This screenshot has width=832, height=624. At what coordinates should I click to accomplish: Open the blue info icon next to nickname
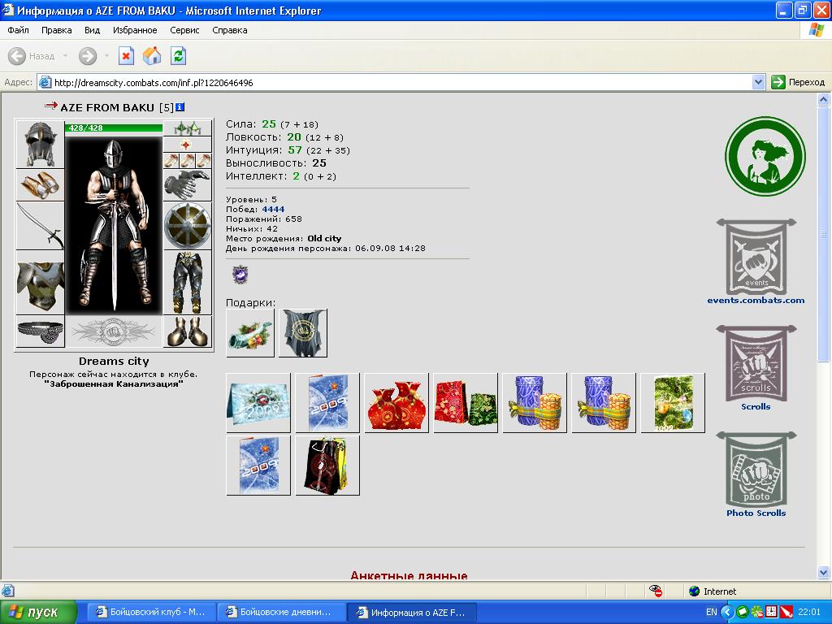[180, 107]
